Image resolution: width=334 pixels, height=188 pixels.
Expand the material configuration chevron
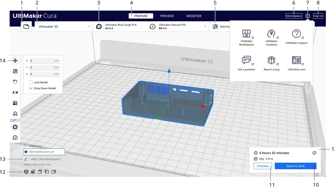(205, 27)
